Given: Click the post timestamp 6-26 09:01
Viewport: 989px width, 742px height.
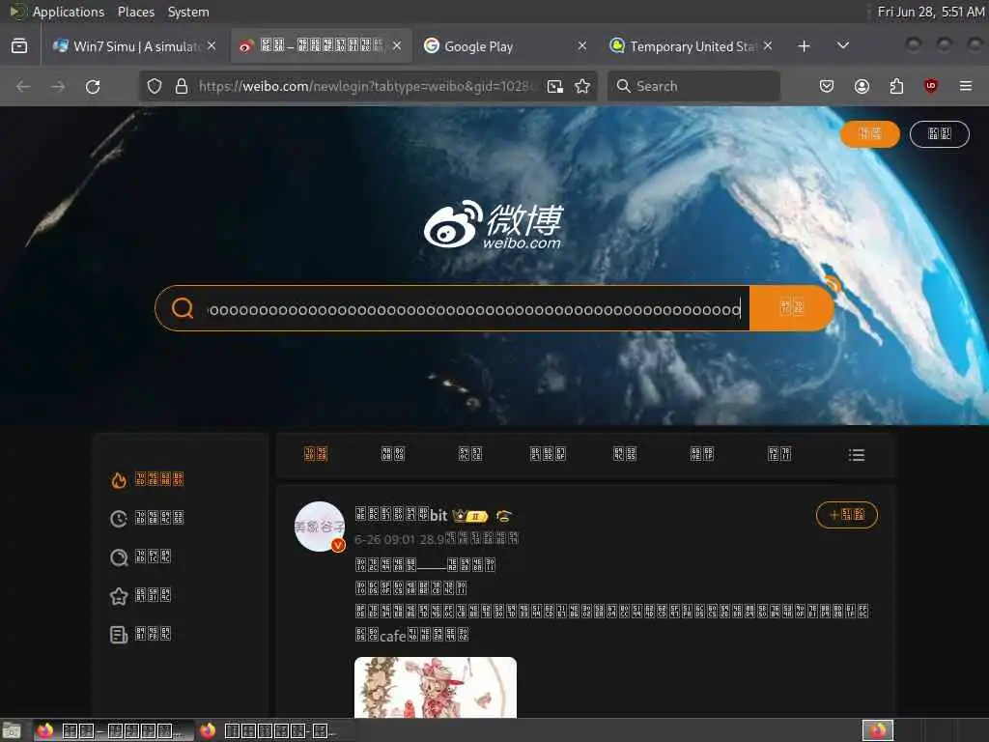Looking at the screenshot, I should (384, 539).
